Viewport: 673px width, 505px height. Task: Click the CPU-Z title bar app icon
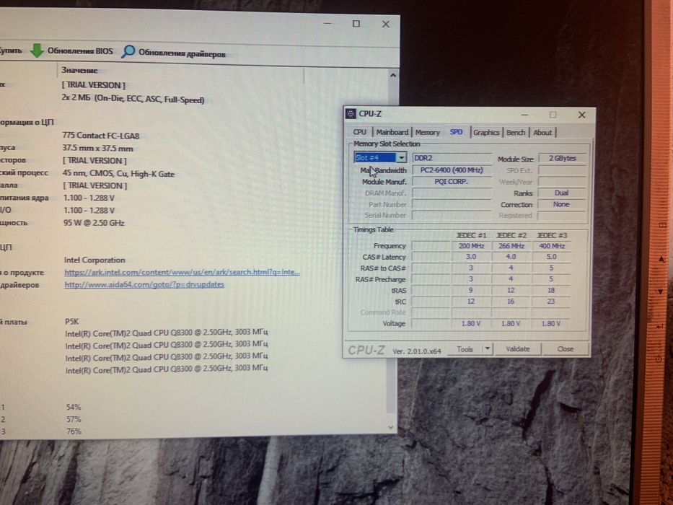point(351,114)
